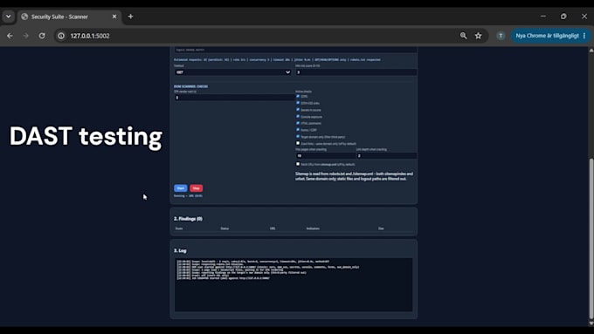Viewport: 594px width, 334px height.
Task: Toggle Console exposure check
Action: (x=298, y=117)
